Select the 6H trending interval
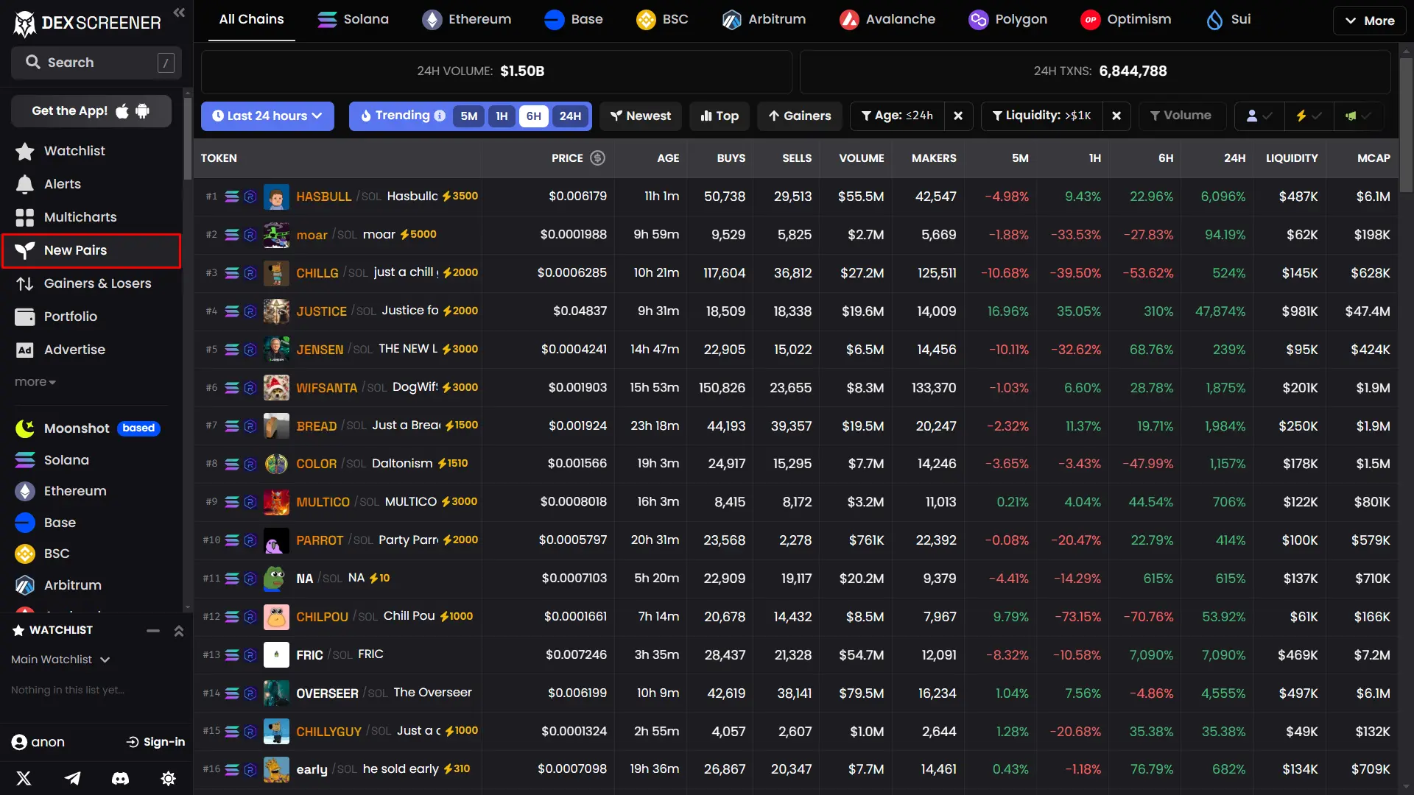 coord(533,116)
